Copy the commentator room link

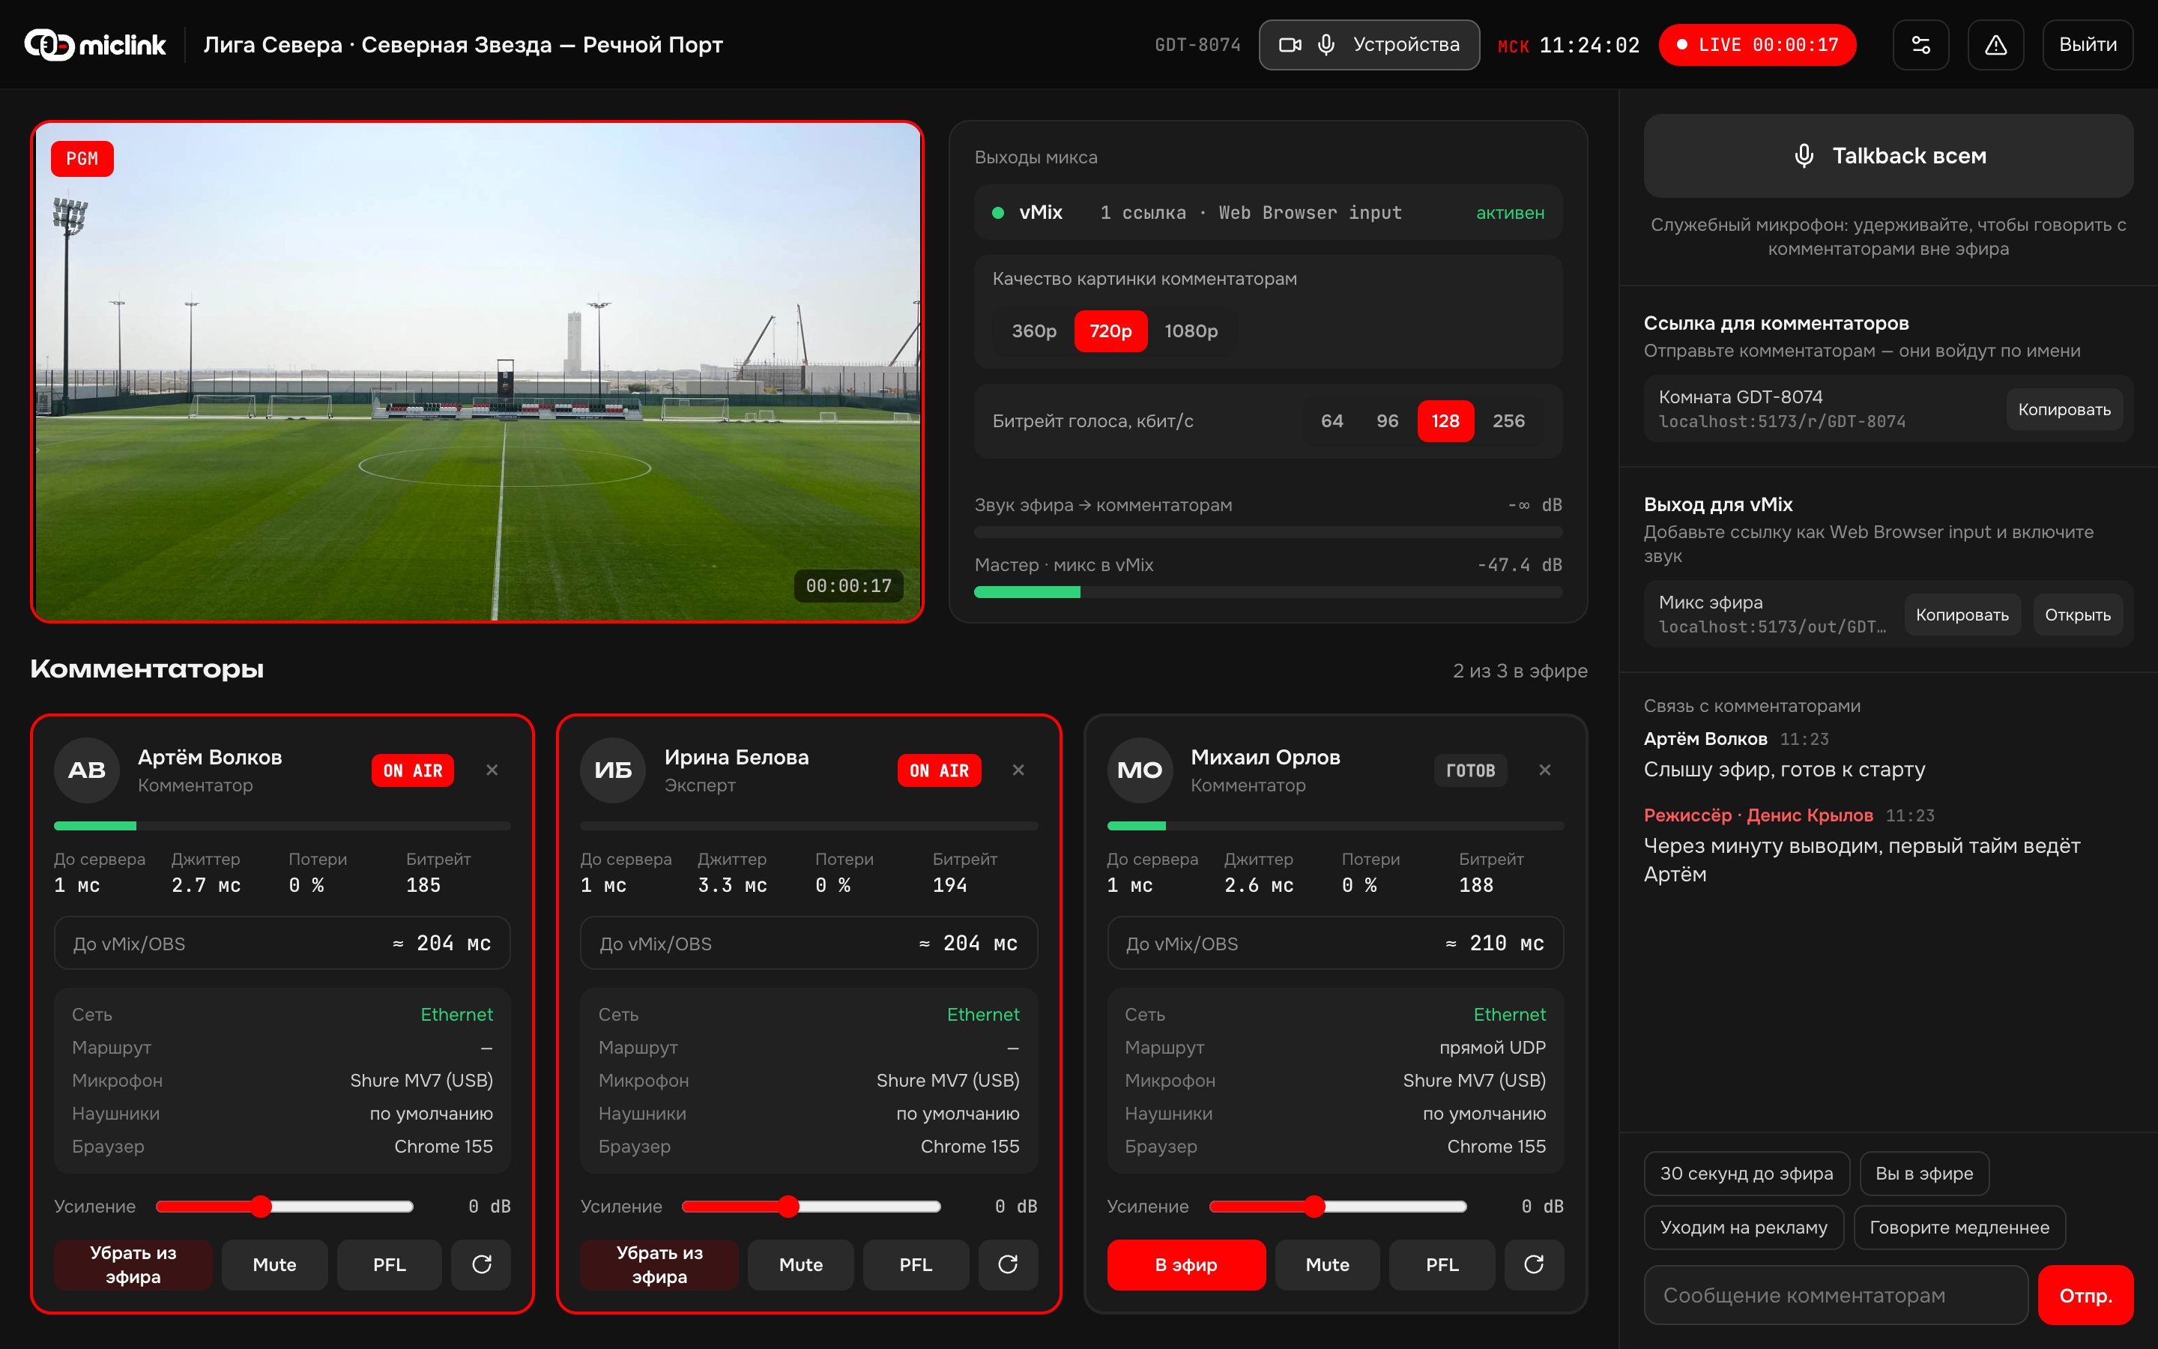click(x=2064, y=409)
